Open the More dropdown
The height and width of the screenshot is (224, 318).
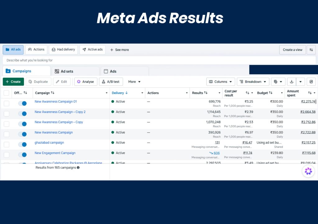tap(134, 82)
